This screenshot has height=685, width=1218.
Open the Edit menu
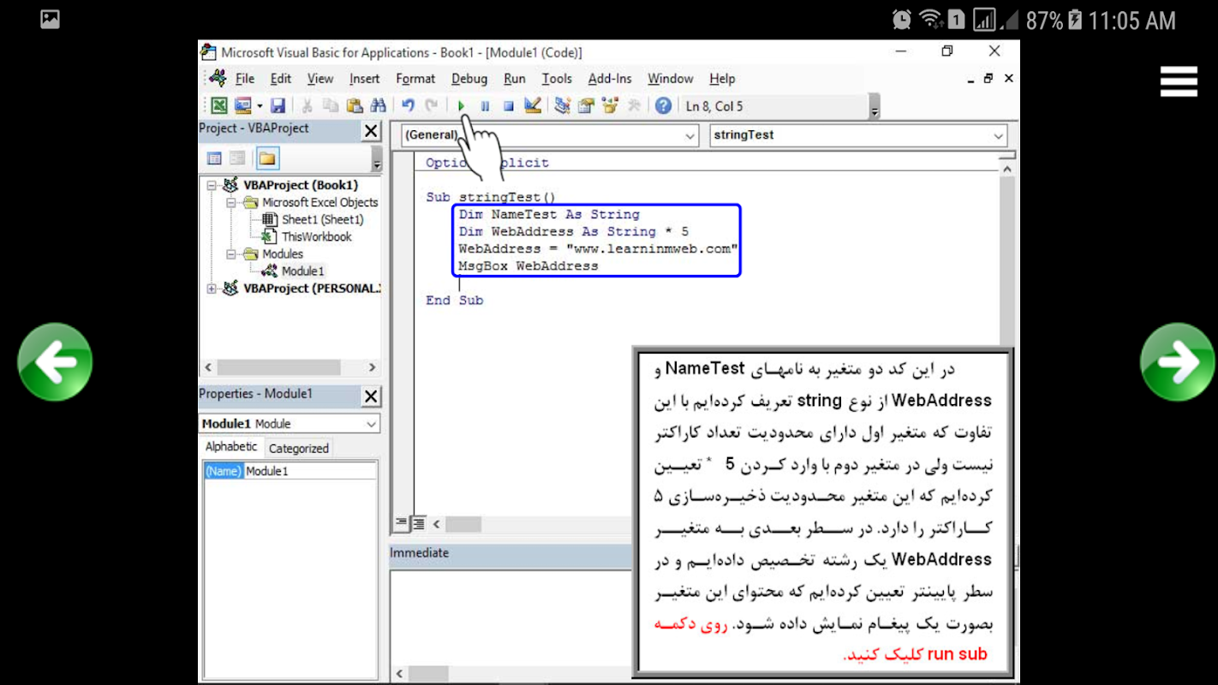click(281, 79)
